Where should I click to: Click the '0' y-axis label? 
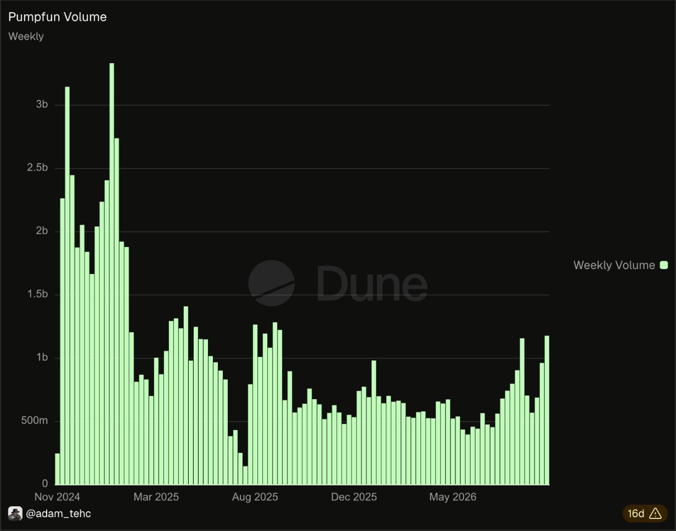[46, 484]
